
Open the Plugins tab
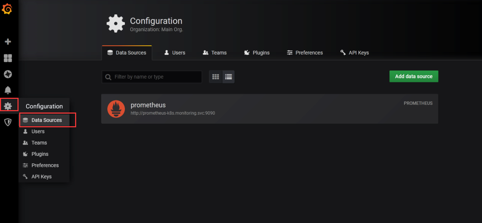tap(257, 53)
